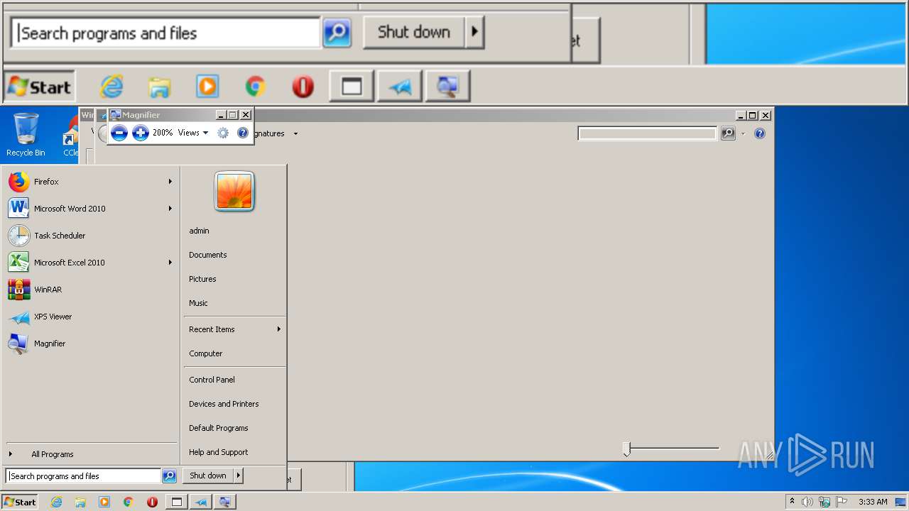
Task: Open Opera browser from the taskbar
Action: 152,502
